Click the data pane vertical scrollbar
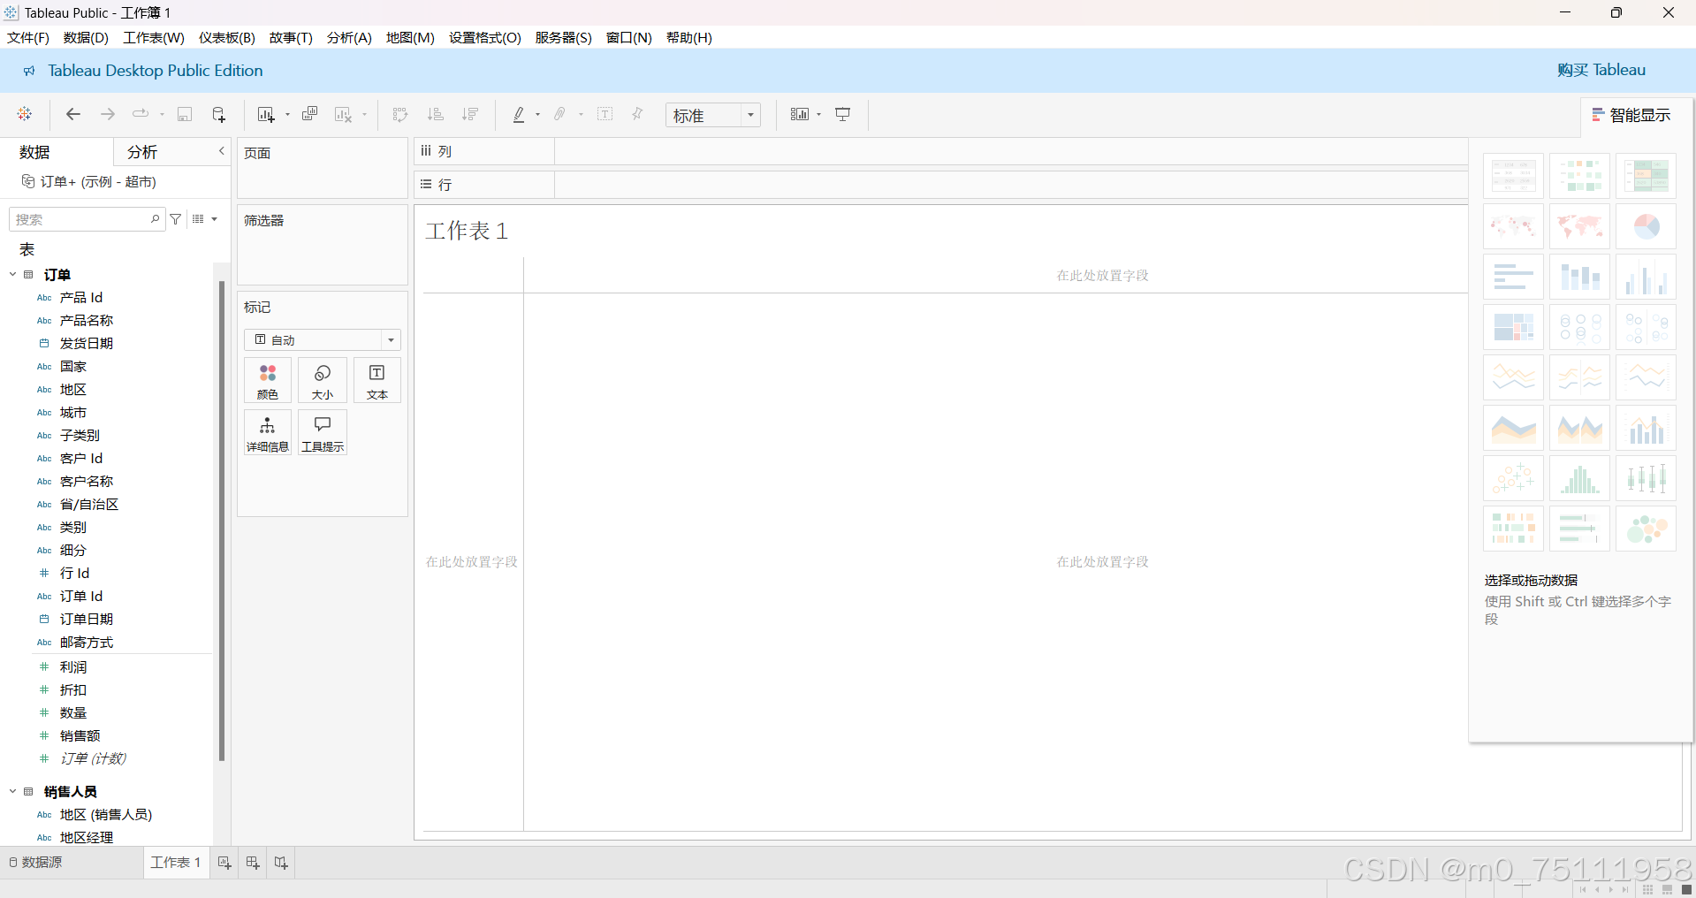The height and width of the screenshot is (898, 1696). click(x=222, y=521)
